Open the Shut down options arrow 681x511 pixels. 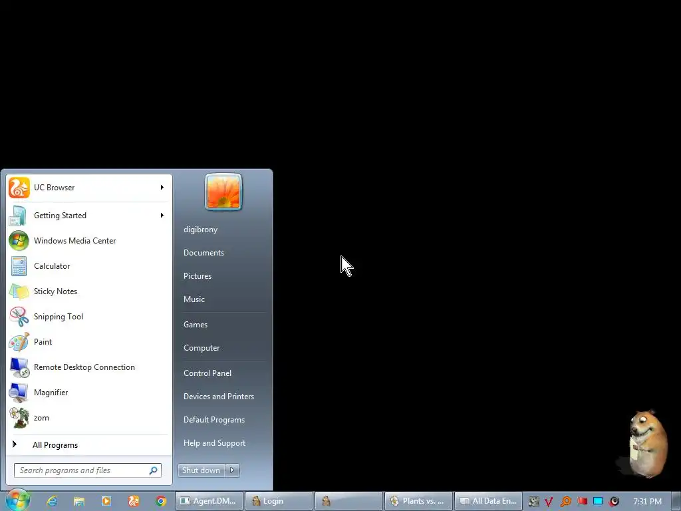[x=232, y=470]
